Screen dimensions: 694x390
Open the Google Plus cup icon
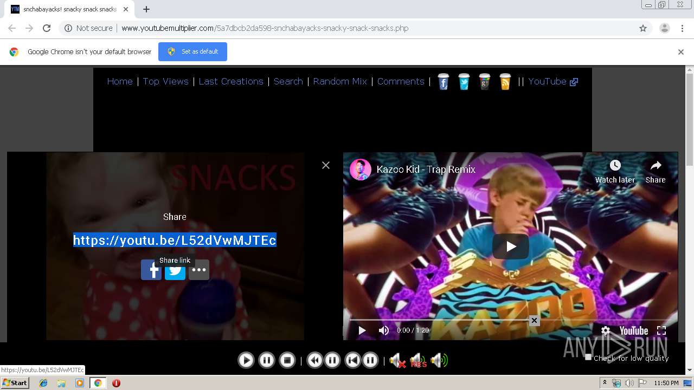coord(485,81)
